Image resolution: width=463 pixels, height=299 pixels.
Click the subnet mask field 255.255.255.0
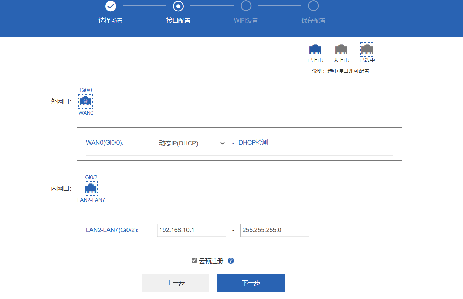[274, 230]
